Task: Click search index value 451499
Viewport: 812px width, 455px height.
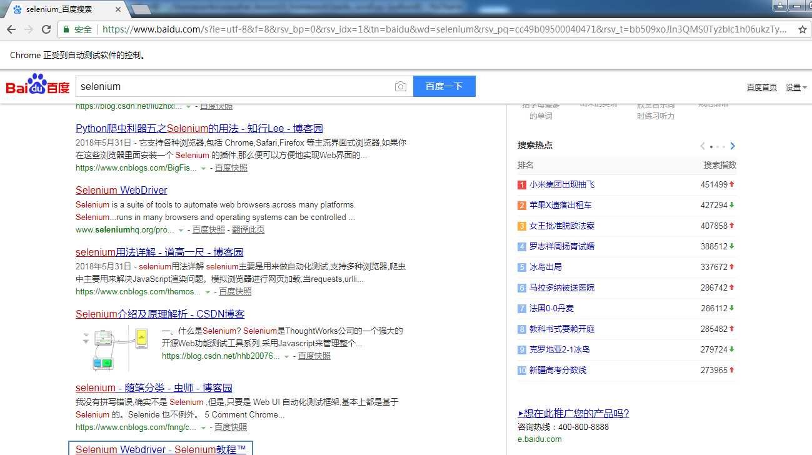Action: point(714,184)
